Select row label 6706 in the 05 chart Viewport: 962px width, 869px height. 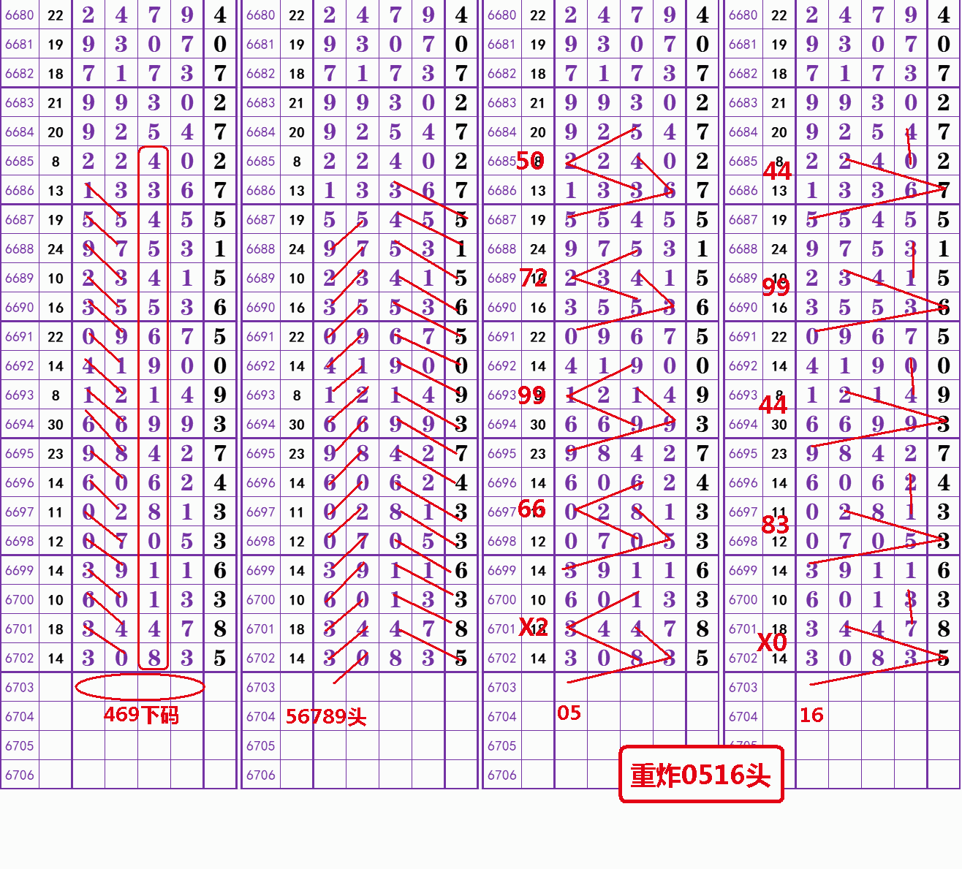[x=502, y=775]
